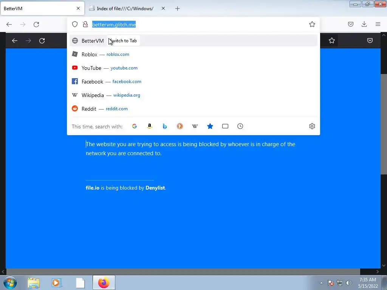The image size is (387, 290).
Task: Close the BetterVM tab
Action: (78, 8)
